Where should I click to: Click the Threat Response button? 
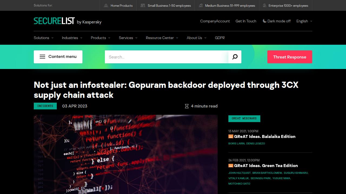point(290,57)
